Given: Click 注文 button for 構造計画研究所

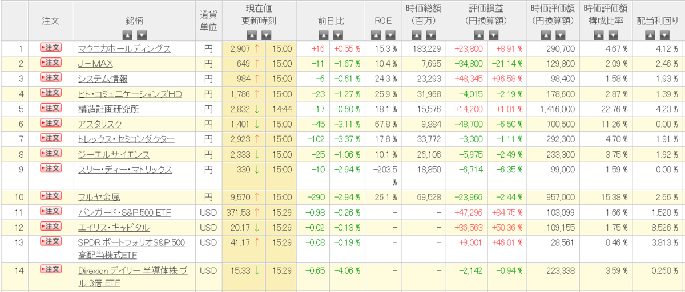Looking at the screenshot, I should pyautogui.click(x=50, y=108).
